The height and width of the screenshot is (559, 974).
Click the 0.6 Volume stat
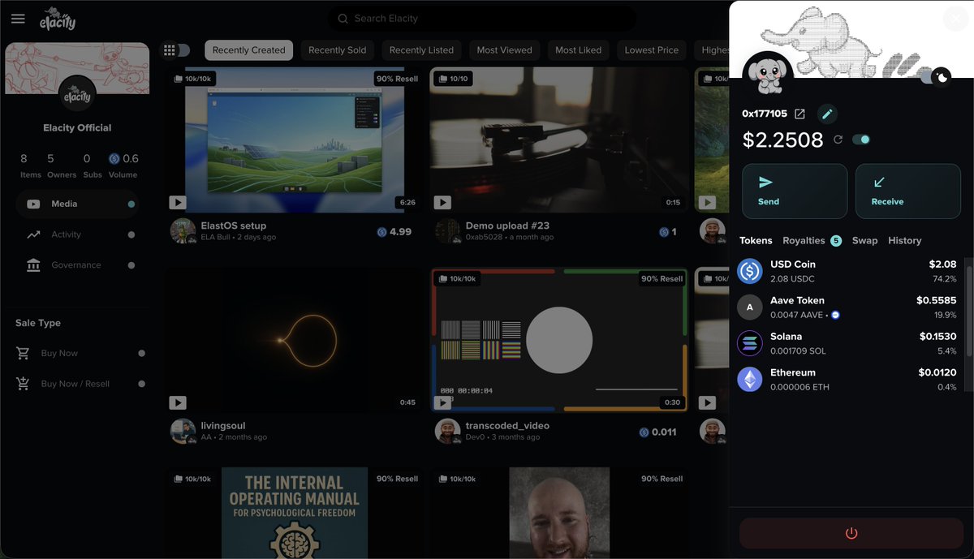pos(123,166)
